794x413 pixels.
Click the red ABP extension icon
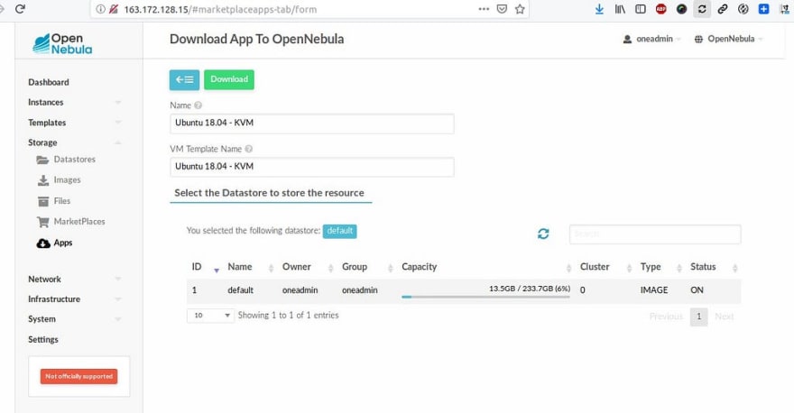660,9
